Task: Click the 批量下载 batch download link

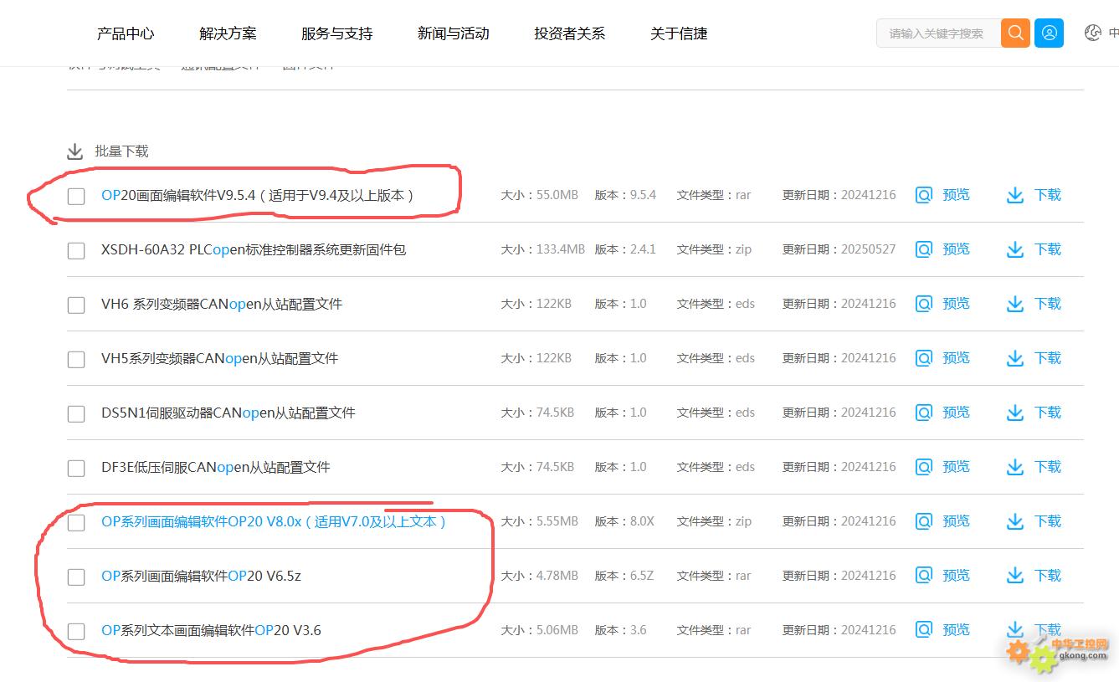Action: [121, 151]
